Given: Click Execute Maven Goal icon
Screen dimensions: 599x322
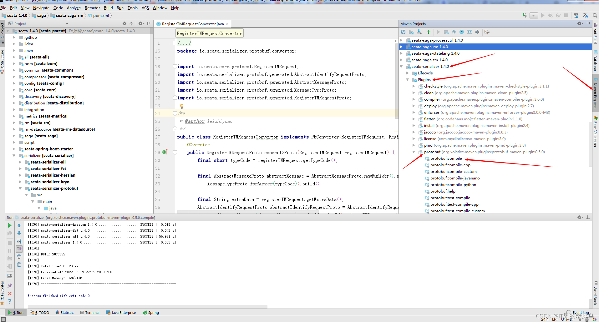Looking at the screenshot, I should [446, 32].
